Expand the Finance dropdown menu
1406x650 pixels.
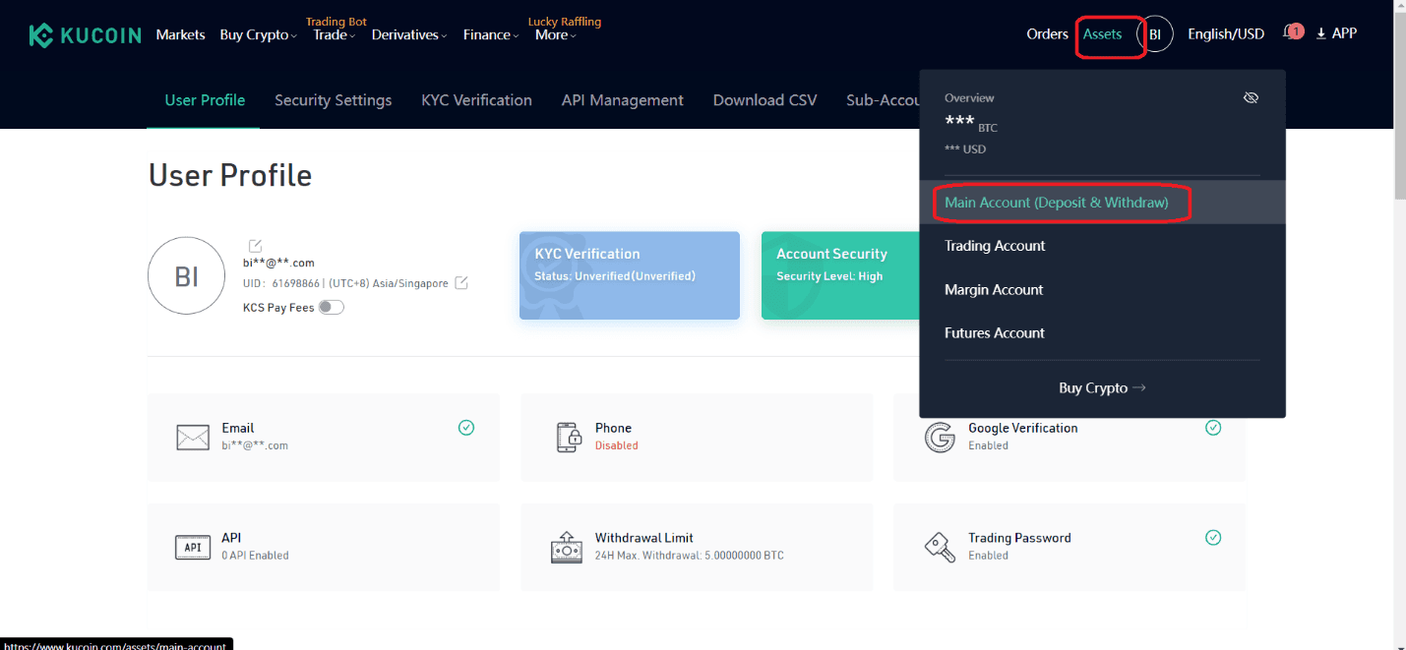491,34
